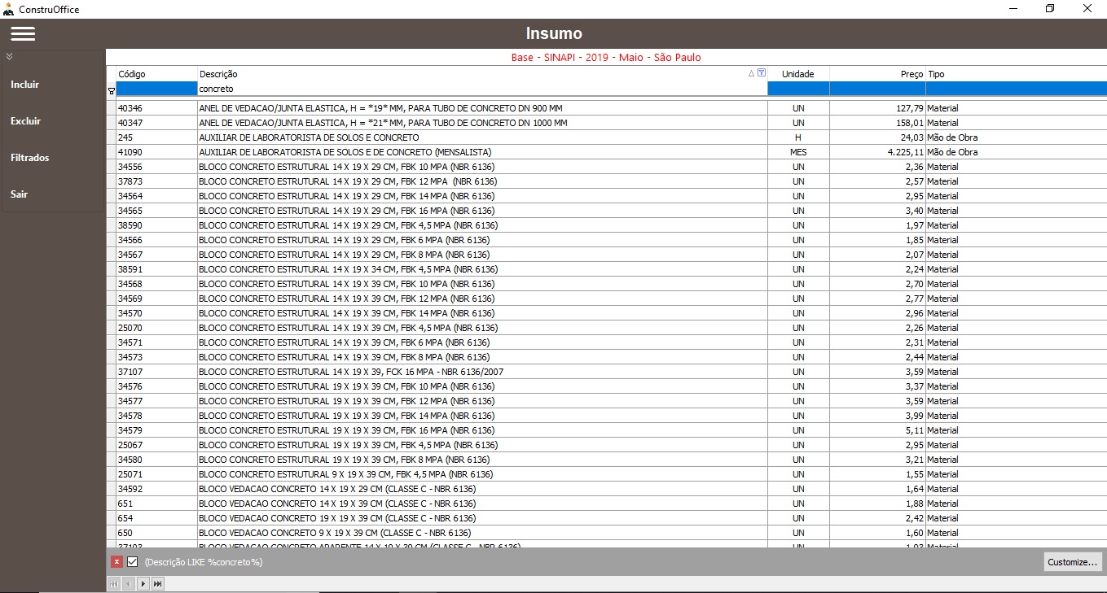Viewport: 1107px width, 593px height.
Task: Go to first record navigator button
Action: click(x=114, y=583)
